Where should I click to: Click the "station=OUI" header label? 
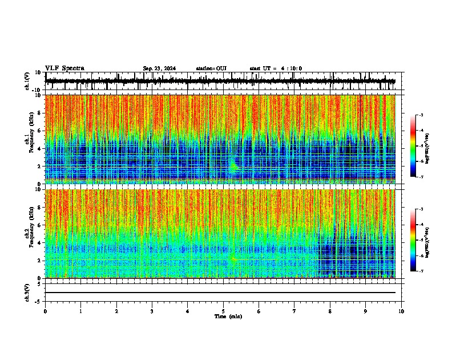(x=211, y=68)
